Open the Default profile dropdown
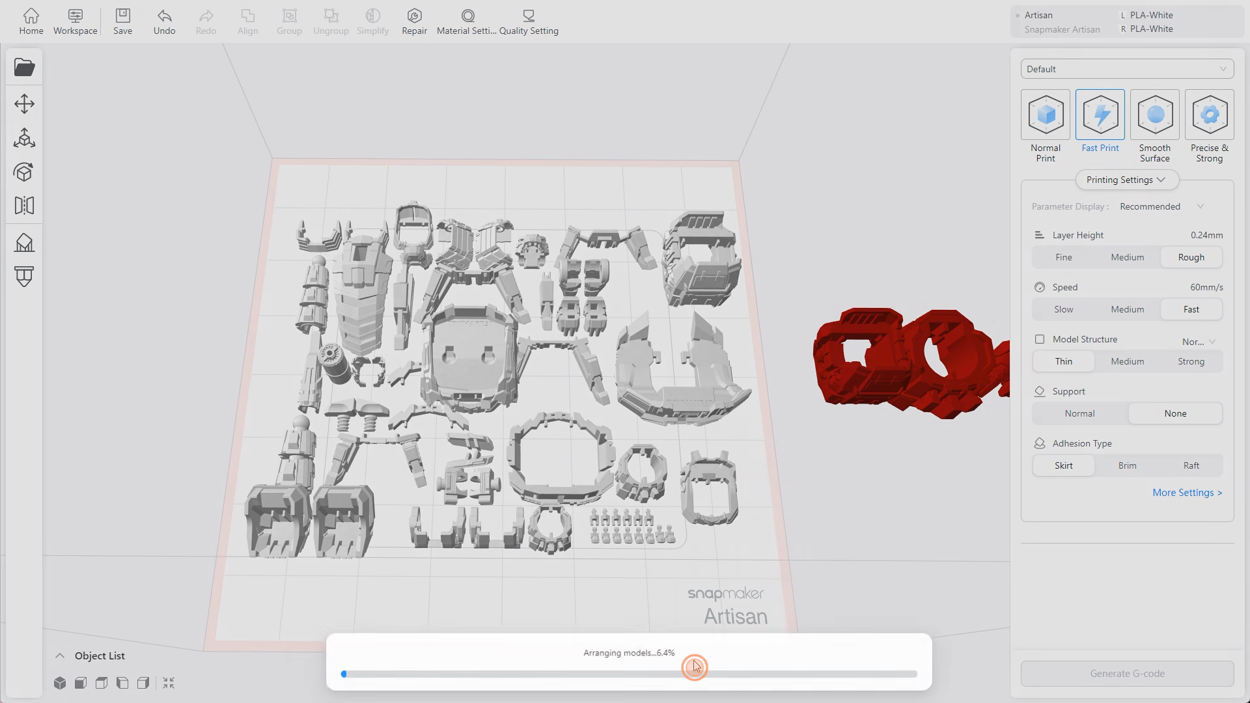 [x=1127, y=68]
